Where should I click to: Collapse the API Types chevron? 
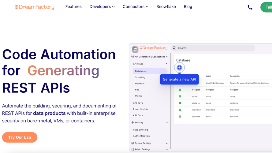pos(166,64)
